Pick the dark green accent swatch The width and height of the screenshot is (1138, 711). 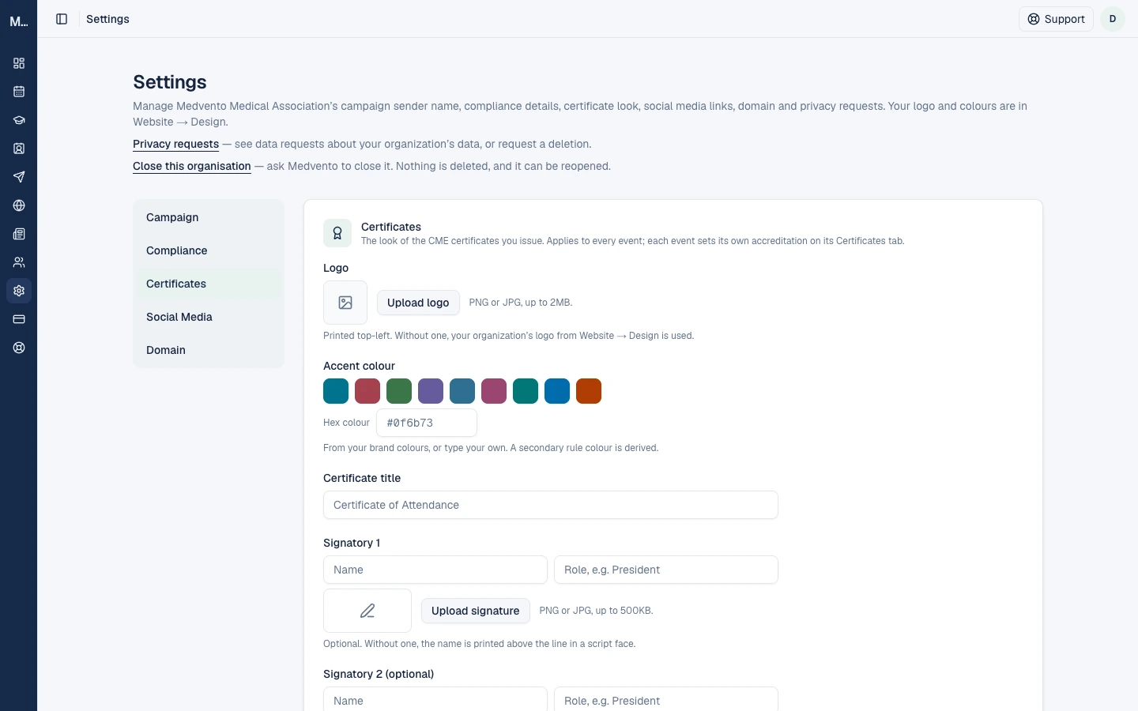399,391
